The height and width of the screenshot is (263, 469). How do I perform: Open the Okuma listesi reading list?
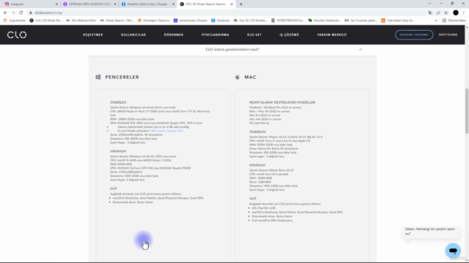point(454,20)
